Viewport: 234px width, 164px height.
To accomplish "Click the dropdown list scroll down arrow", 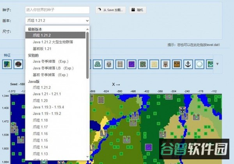I will click(87, 157).
